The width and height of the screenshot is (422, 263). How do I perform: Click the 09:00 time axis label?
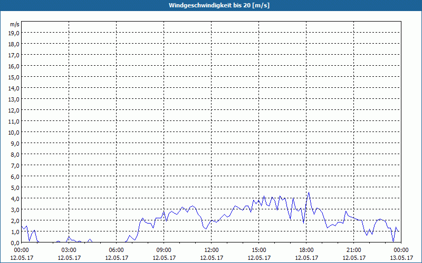(x=164, y=250)
